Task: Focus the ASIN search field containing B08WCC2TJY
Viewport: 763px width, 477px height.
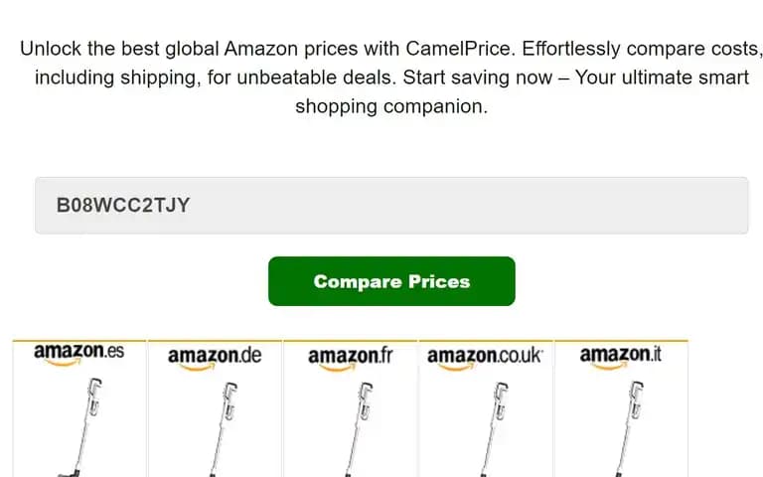Action: 391,206
